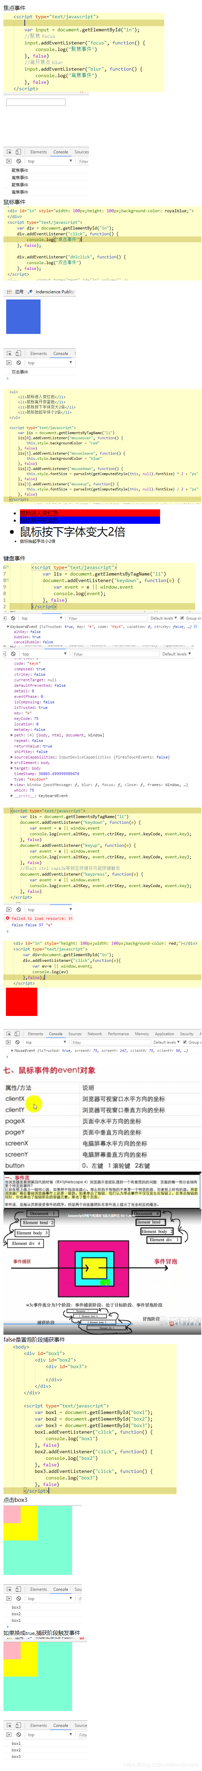Open the Security tab in DevTools

coord(186,1033)
